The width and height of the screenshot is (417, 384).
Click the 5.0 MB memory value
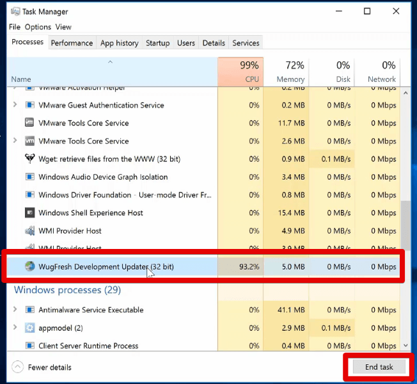[294, 266]
